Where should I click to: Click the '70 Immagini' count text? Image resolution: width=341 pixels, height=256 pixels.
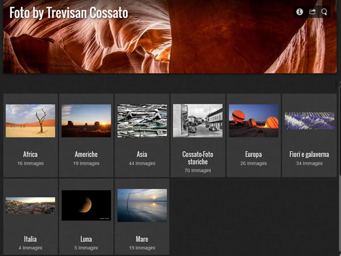pos(198,170)
